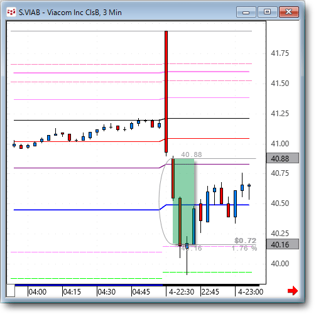Click the 40.50 price axis label

coord(280,203)
